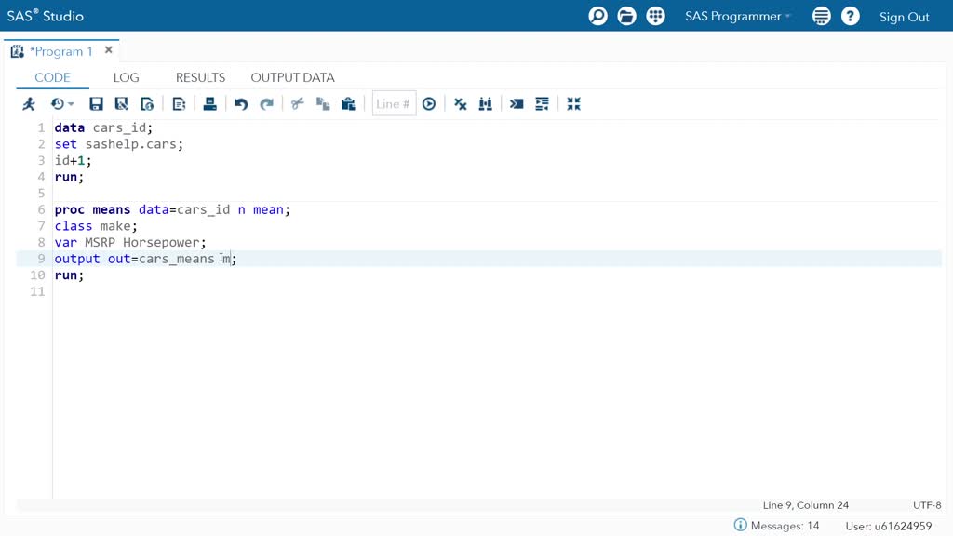
Task: Open the Messages: 14 indicator
Action: (x=785, y=526)
